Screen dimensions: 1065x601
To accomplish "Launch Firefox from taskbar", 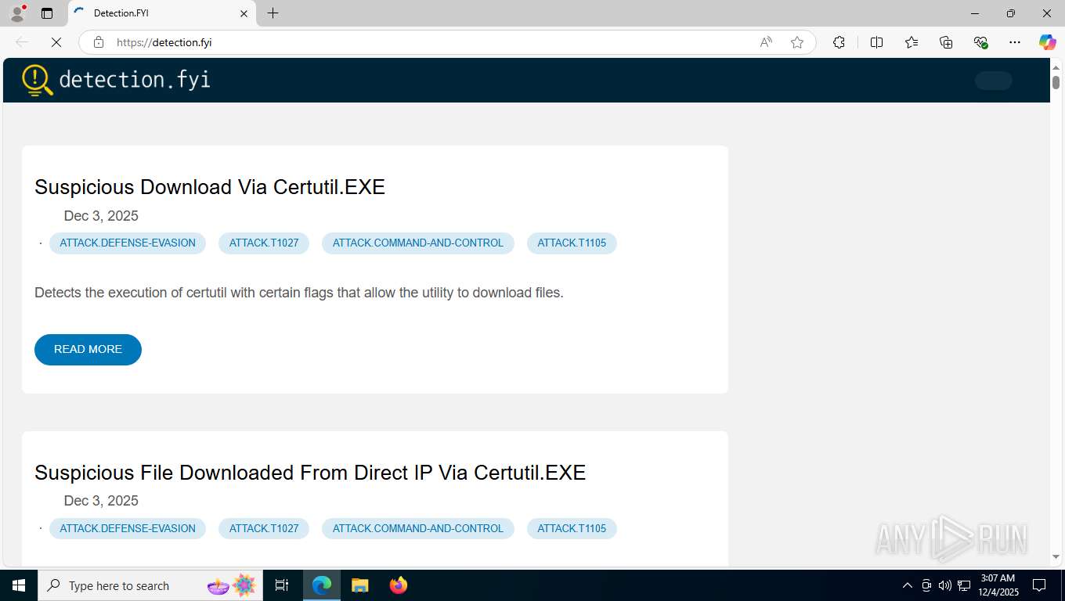I will (398, 585).
